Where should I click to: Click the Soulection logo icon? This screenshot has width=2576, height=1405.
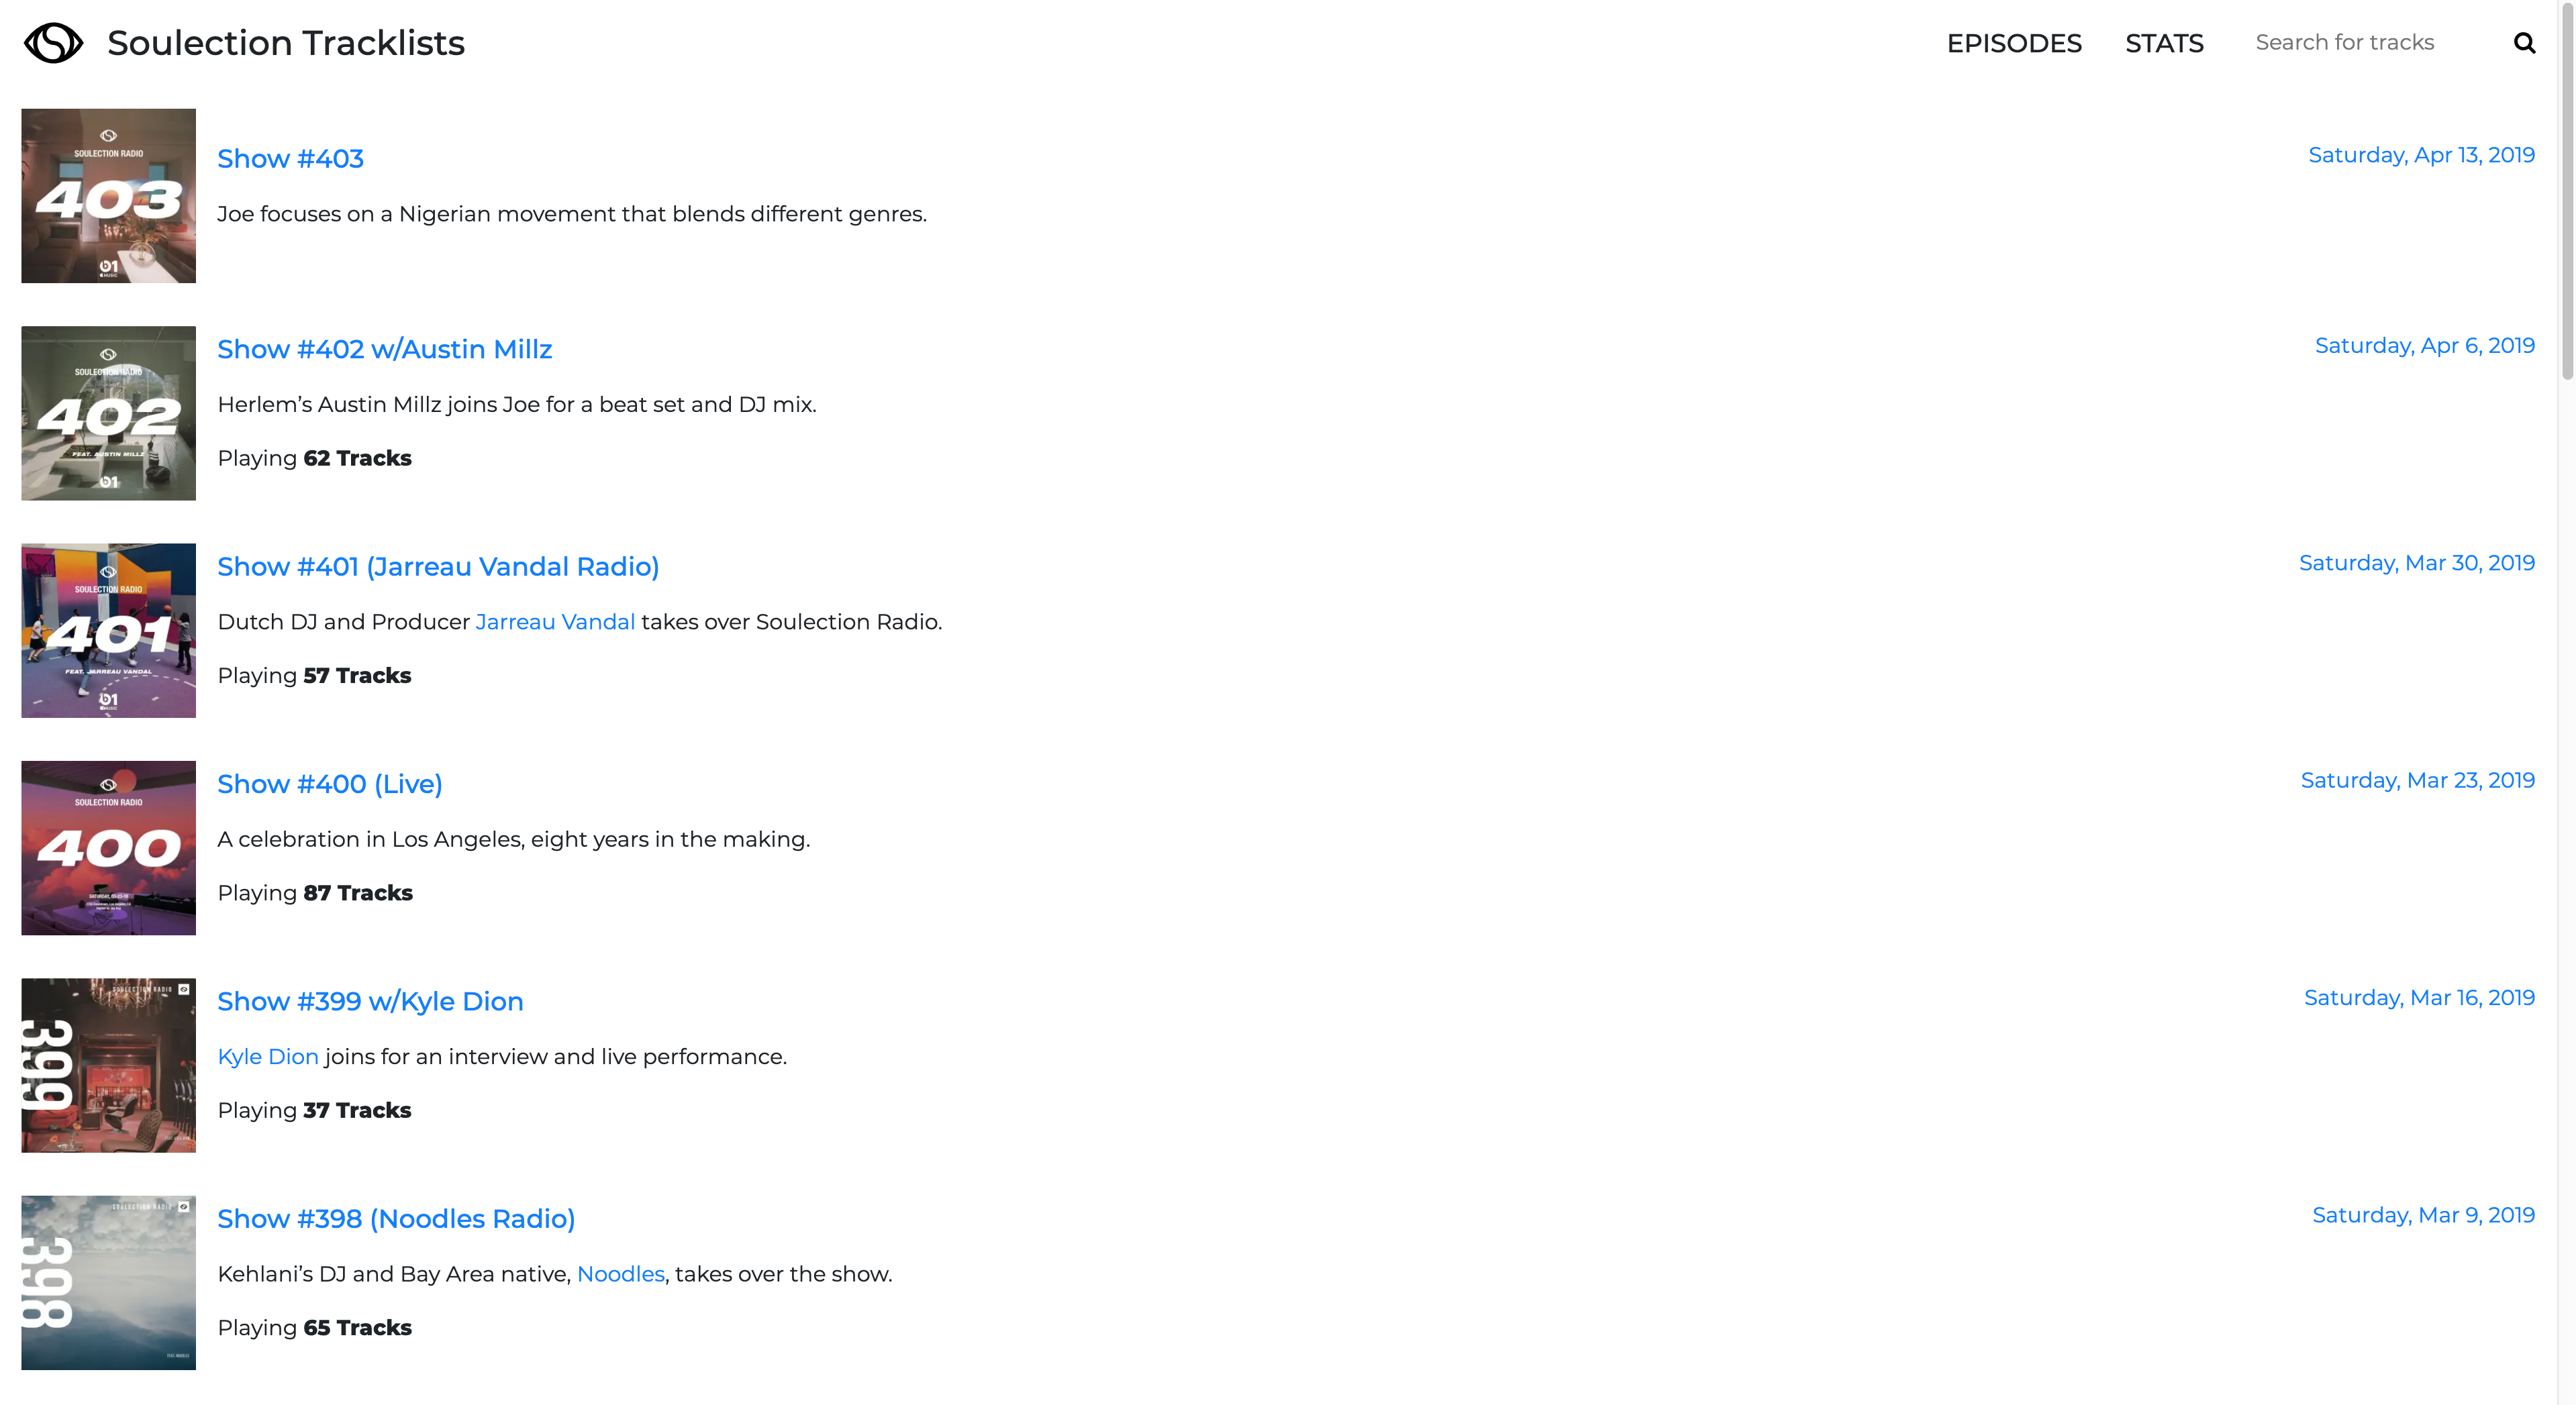pyautogui.click(x=53, y=43)
